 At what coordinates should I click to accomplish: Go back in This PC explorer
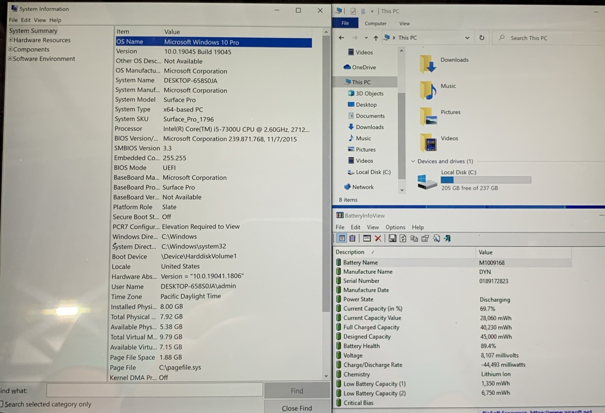click(x=341, y=38)
